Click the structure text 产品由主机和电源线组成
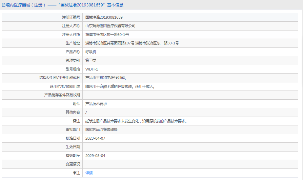 [x=106, y=78]
